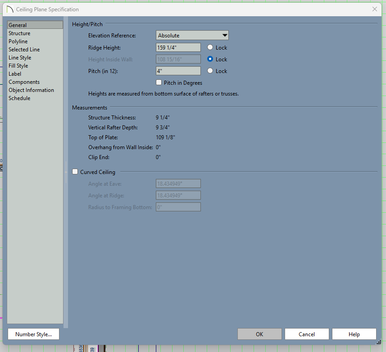
Task: Click the Help button
Action: click(354, 334)
